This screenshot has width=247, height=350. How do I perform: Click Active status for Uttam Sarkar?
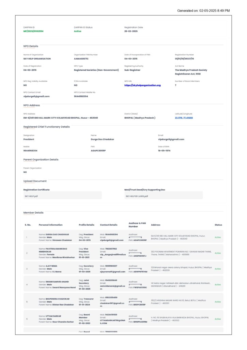pyautogui.click(x=217, y=319)
